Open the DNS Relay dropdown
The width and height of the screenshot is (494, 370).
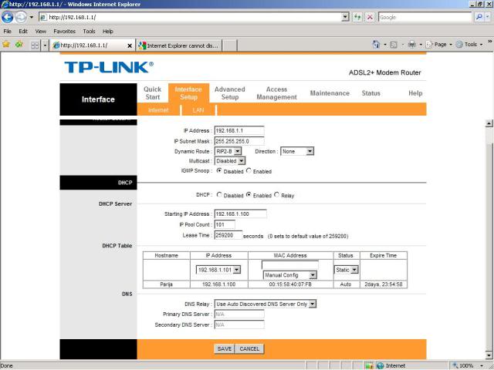(265, 304)
